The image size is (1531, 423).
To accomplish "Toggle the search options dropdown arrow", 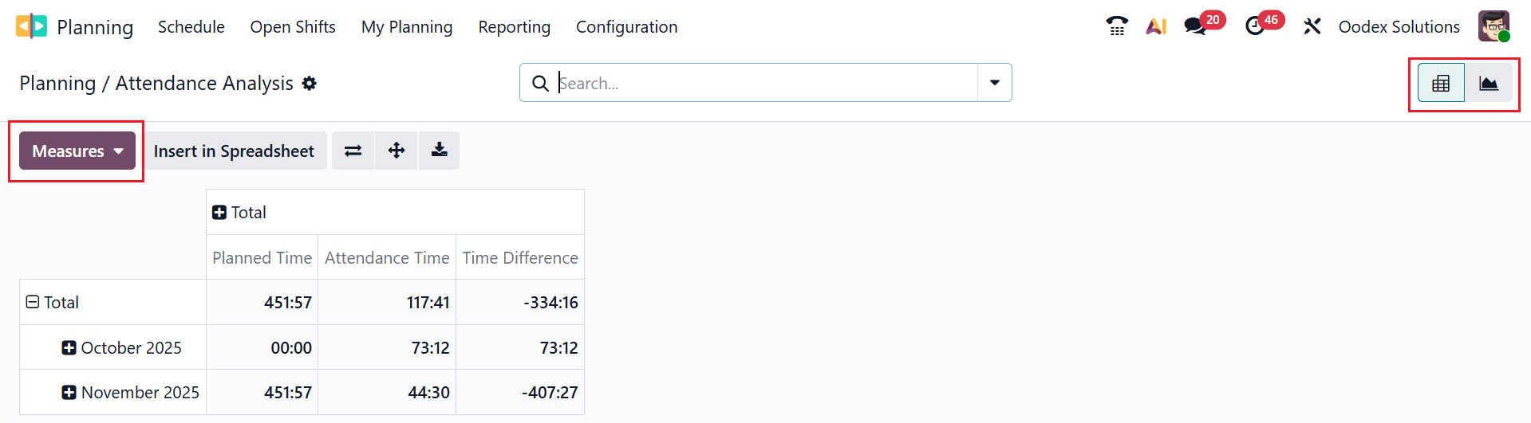I will pos(995,83).
